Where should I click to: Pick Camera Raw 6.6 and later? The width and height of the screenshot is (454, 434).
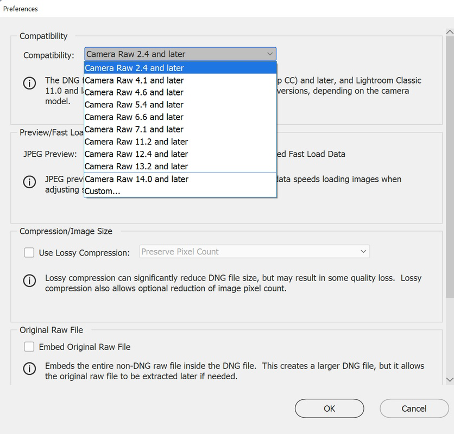click(180, 117)
